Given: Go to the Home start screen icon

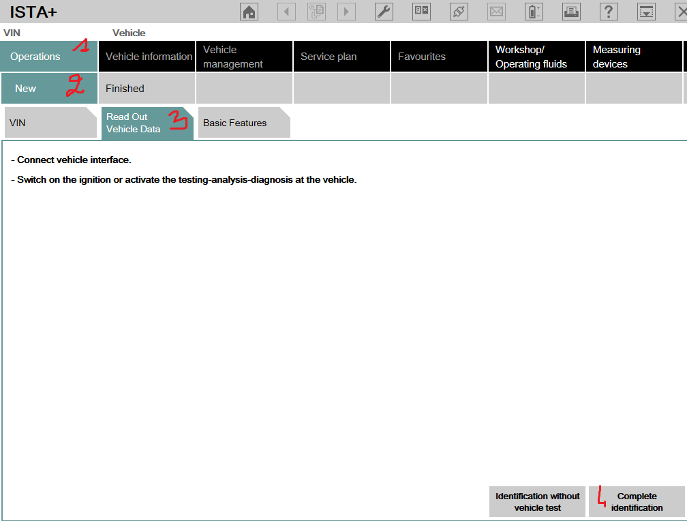Looking at the screenshot, I should (x=249, y=12).
